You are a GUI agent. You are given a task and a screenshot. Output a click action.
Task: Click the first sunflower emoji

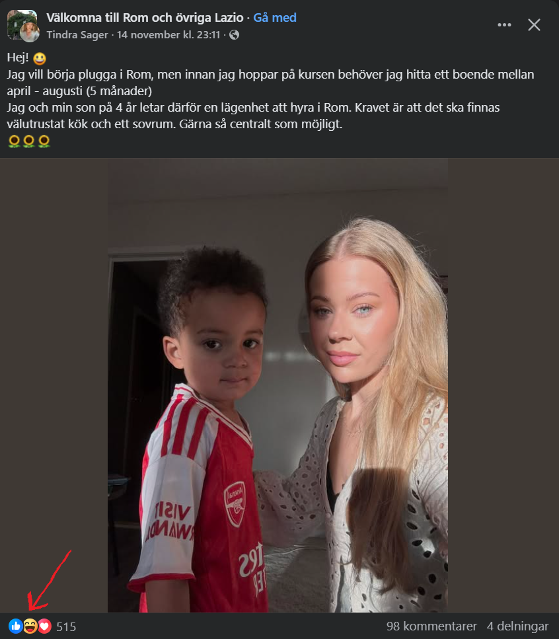click(15, 141)
